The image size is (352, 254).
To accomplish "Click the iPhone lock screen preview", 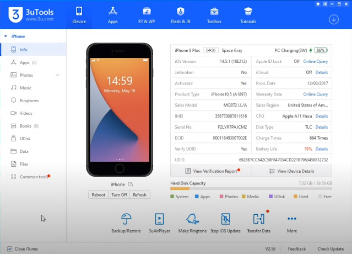I will tap(120, 110).
